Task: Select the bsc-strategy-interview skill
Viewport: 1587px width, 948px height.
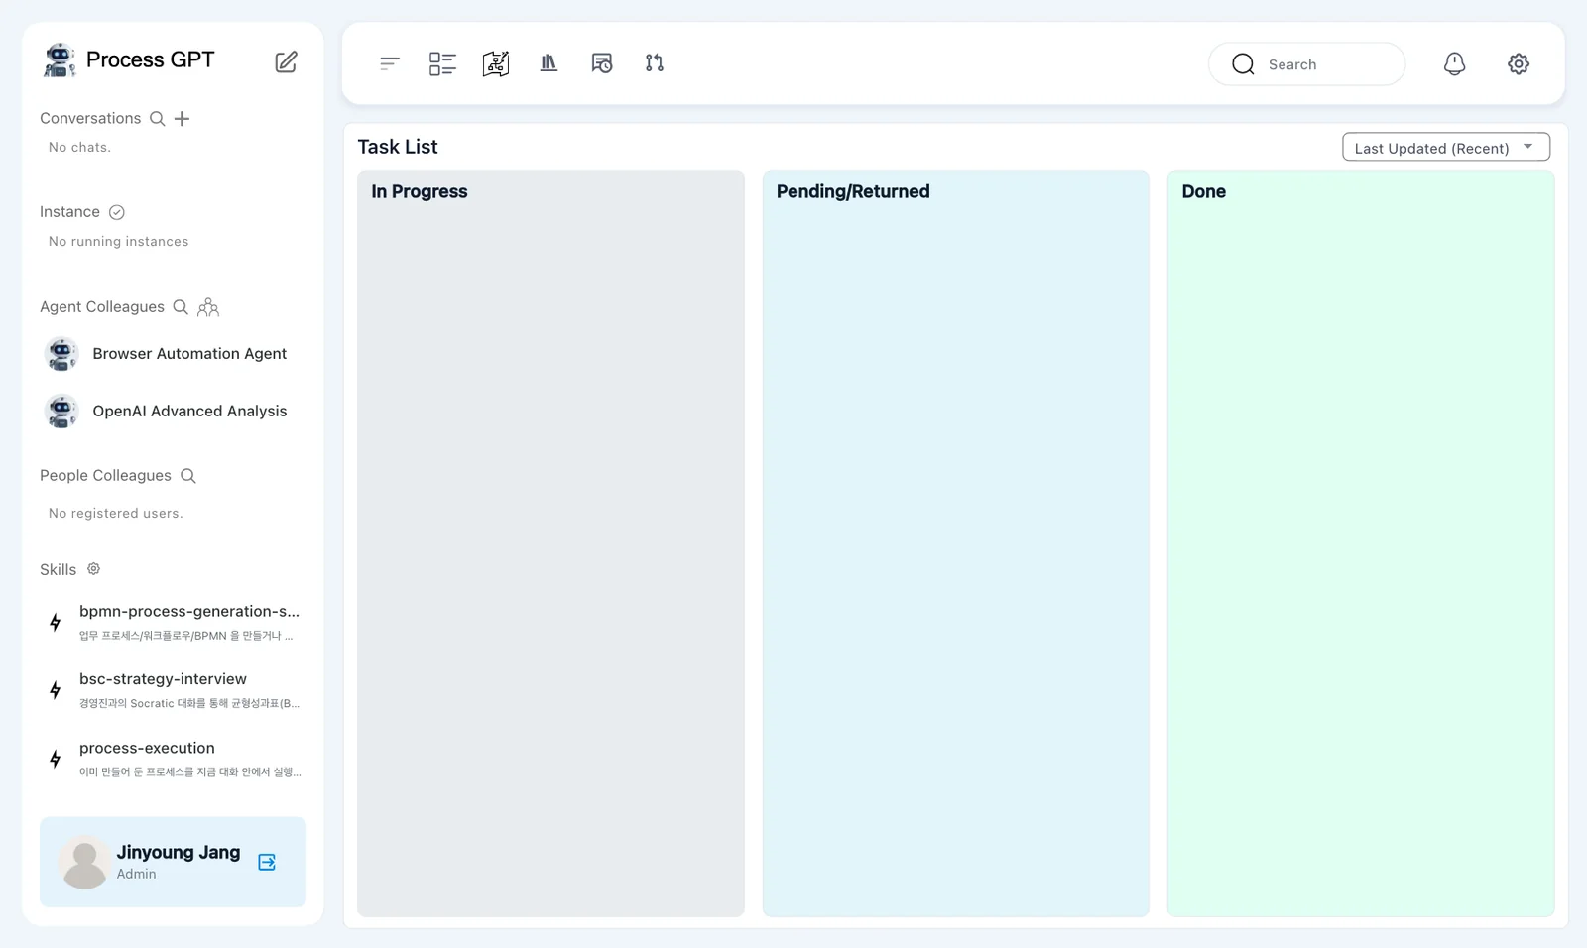Action: pos(173,690)
